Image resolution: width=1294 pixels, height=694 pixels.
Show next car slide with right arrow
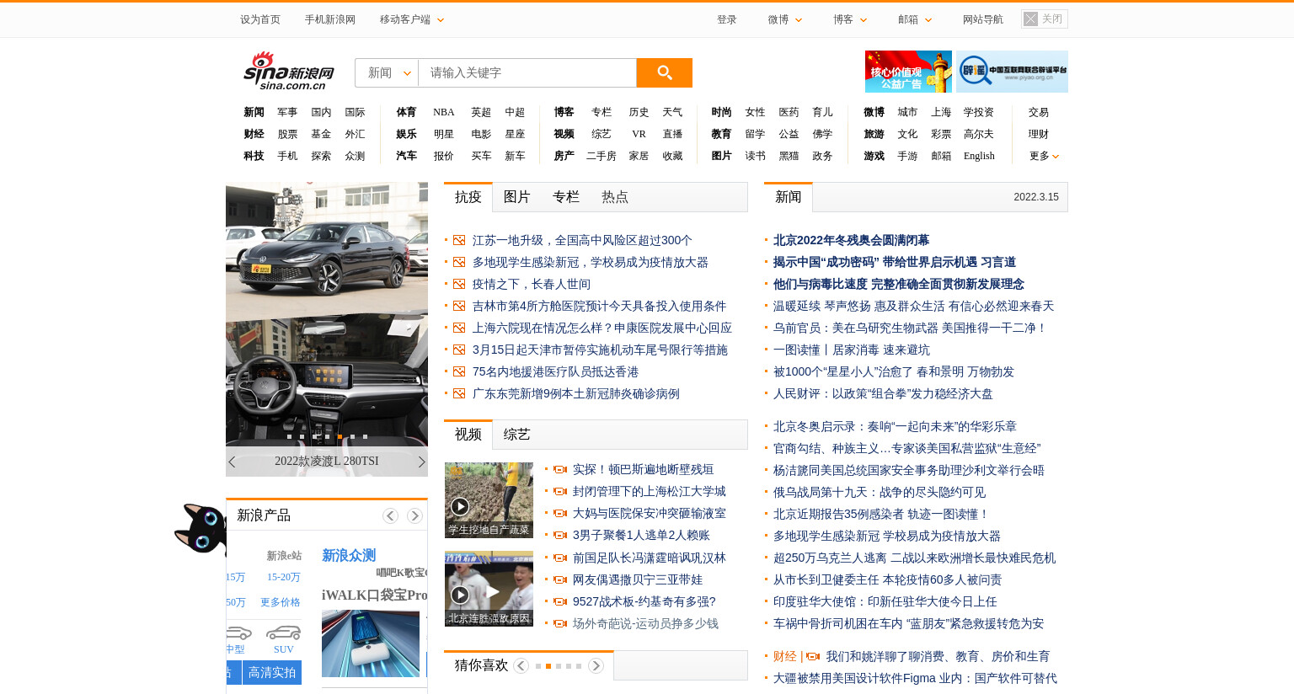[x=421, y=462]
